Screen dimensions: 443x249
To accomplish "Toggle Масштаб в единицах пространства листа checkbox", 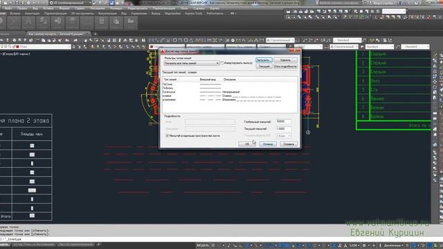I will 168,136.
